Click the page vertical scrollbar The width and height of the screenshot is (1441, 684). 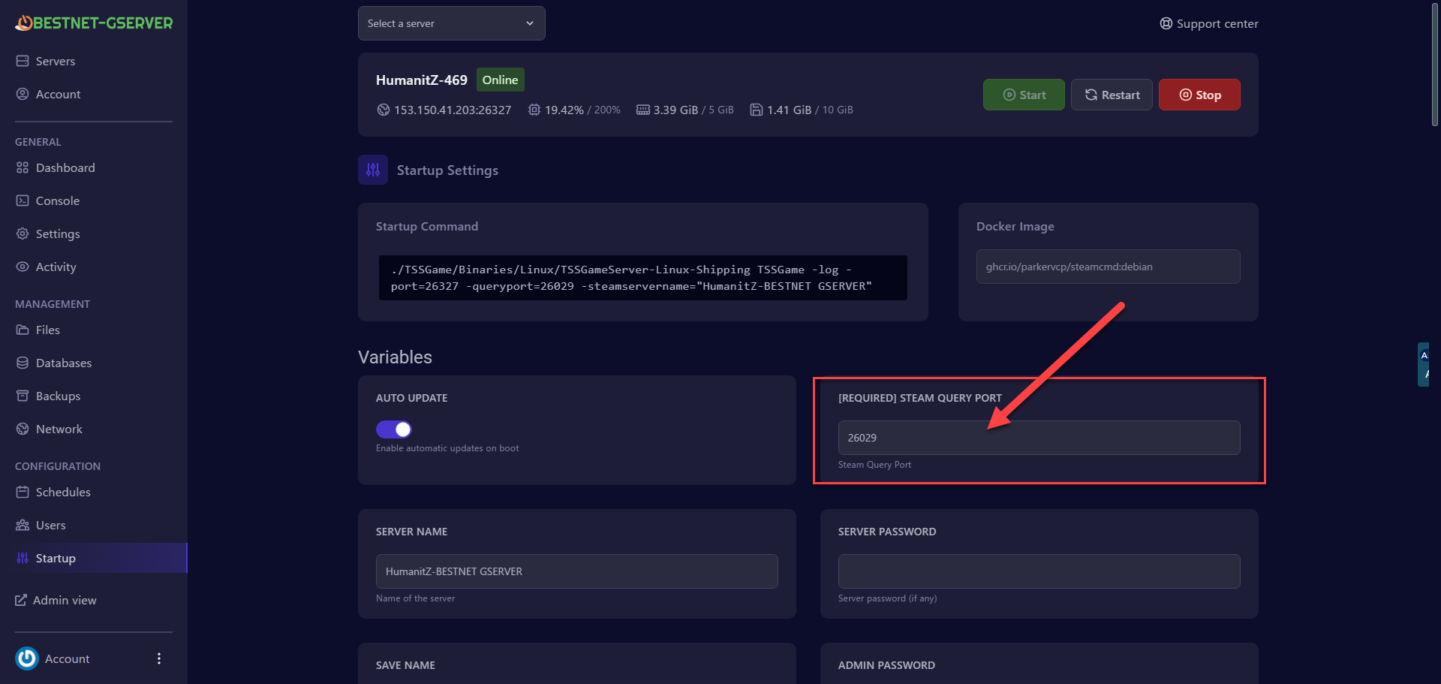[x=1434, y=65]
